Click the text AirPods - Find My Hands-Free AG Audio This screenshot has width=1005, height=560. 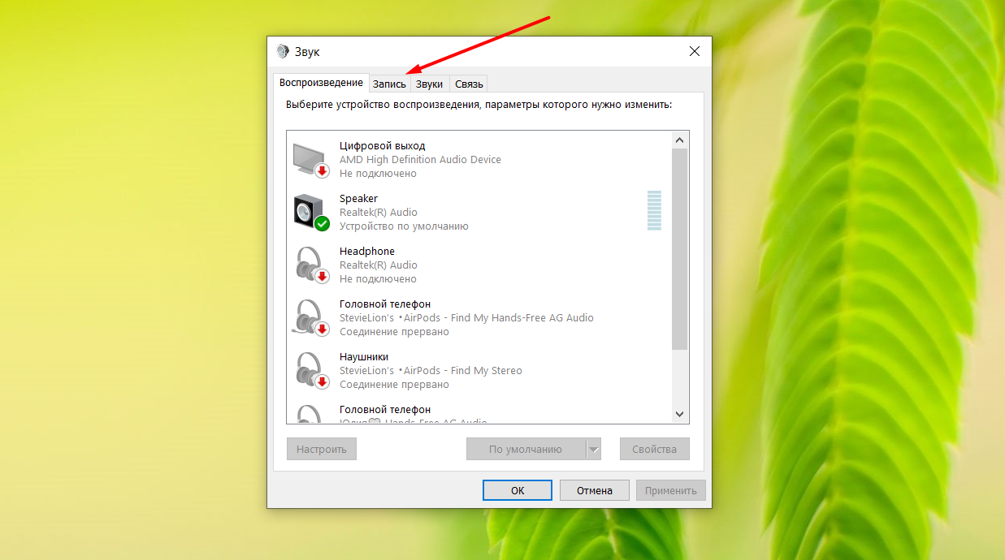click(499, 318)
